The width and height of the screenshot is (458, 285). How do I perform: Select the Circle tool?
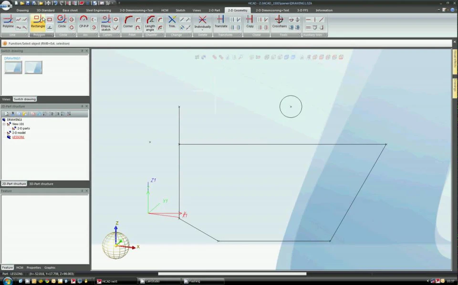point(62,22)
